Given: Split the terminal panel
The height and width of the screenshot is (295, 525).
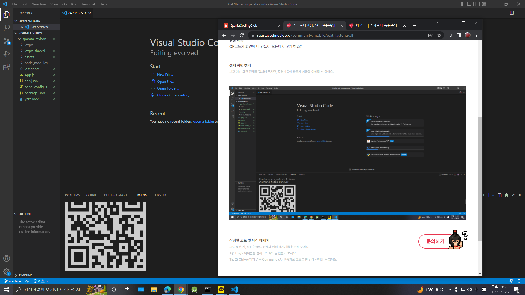Looking at the screenshot, I should click(500, 195).
